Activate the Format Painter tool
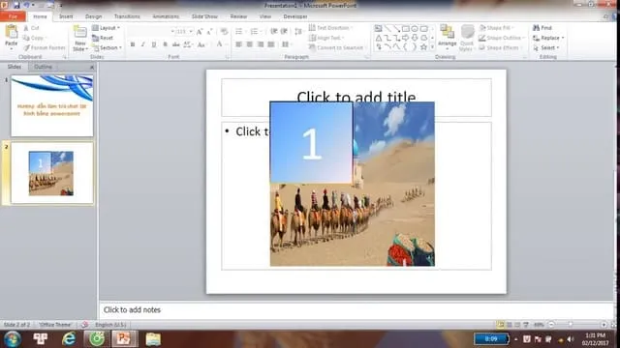The width and height of the screenshot is (620, 348). coord(45,47)
